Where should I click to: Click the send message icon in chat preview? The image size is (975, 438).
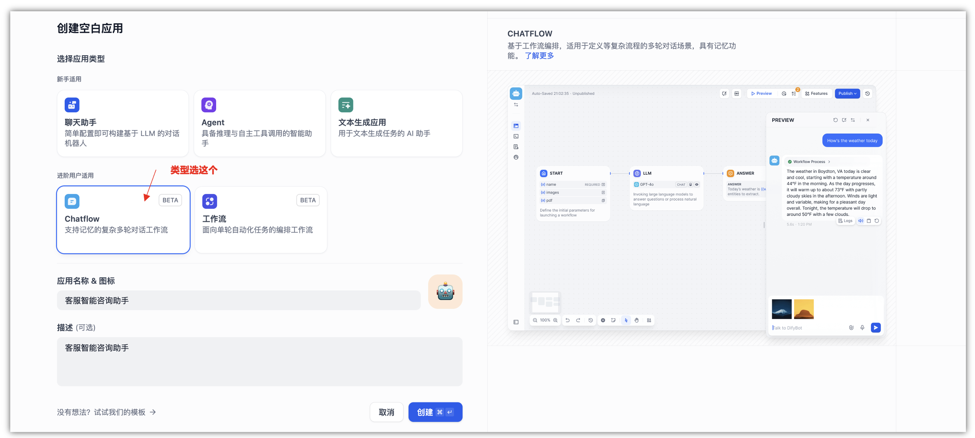pos(875,328)
